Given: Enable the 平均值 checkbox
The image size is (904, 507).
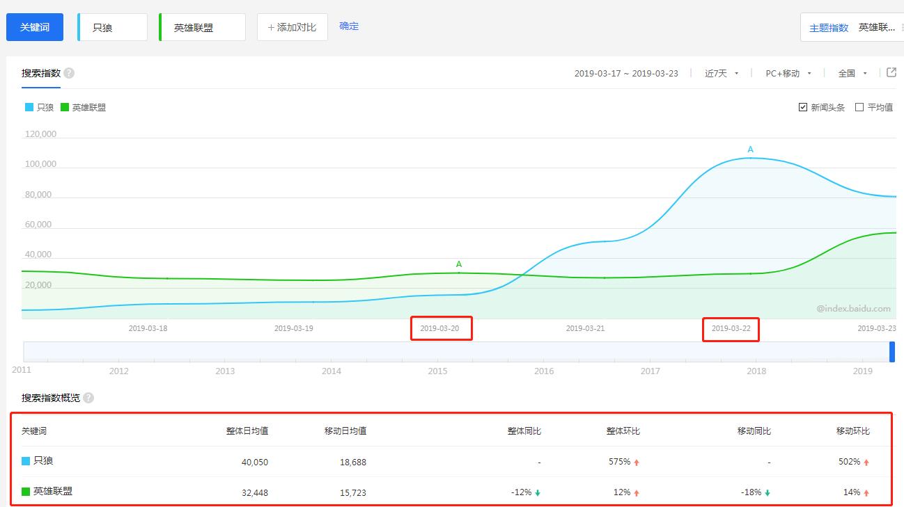Looking at the screenshot, I should 859,107.
